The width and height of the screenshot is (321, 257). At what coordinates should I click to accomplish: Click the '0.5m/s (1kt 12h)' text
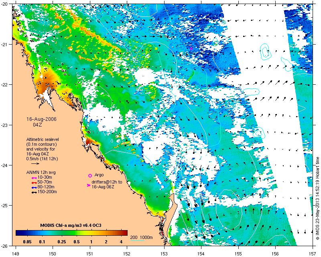click(42, 159)
